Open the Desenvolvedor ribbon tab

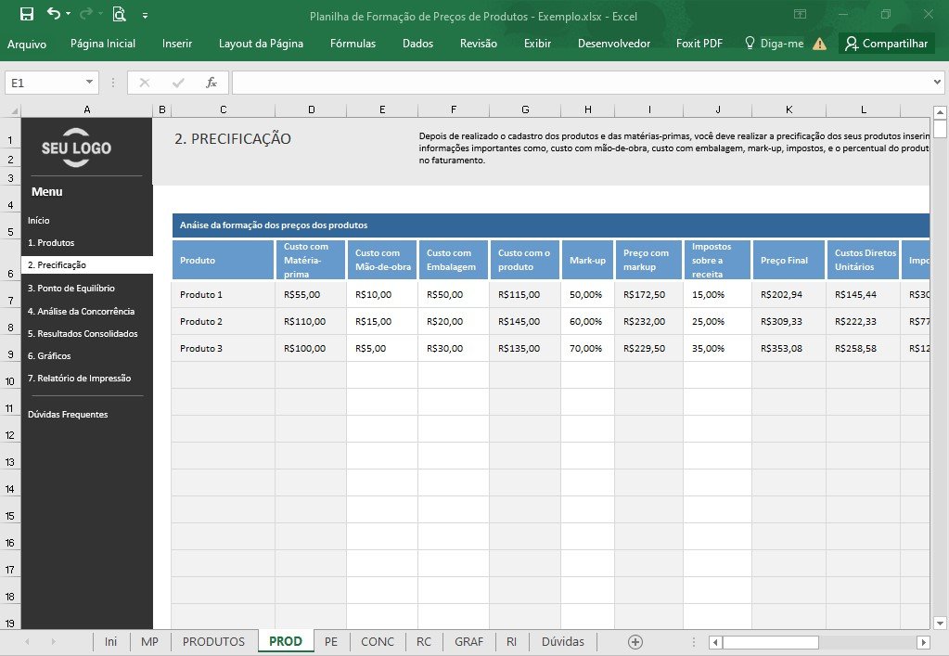[614, 44]
